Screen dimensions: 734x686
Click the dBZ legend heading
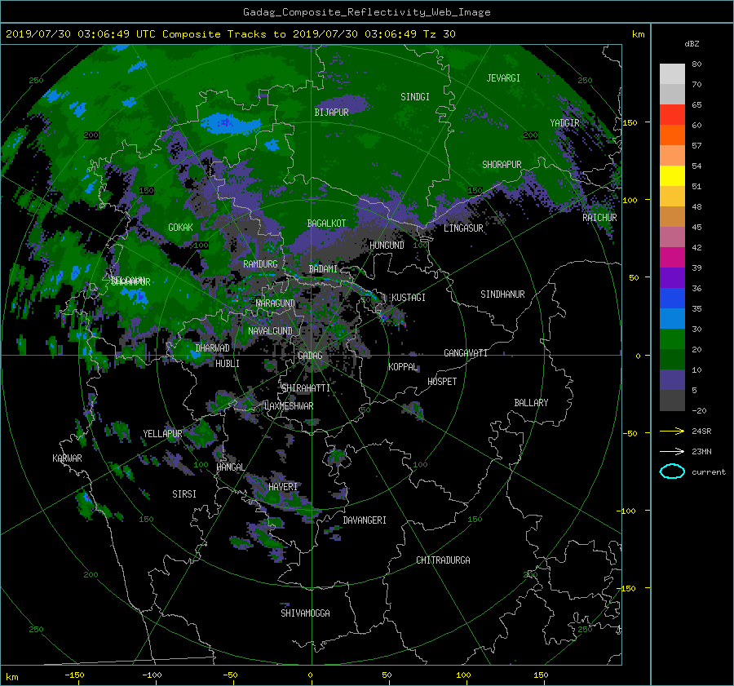click(692, 44)
